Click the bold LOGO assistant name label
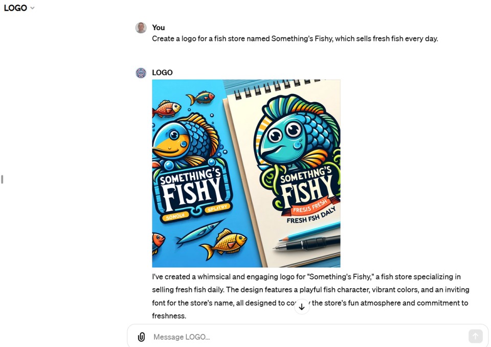The height and width of the screenshot is (347, 491). pos(162,73)
